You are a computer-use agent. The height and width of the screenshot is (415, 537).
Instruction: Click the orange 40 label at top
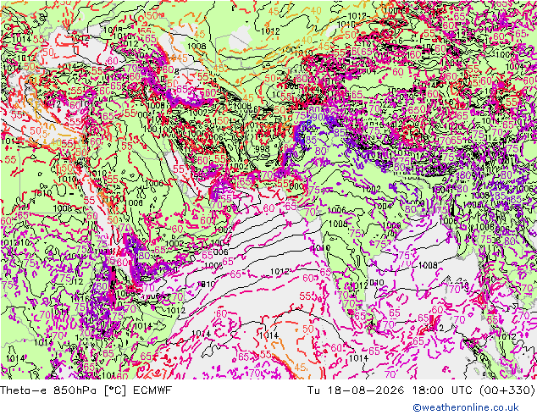pyautogui.click(x=316, y=11)
